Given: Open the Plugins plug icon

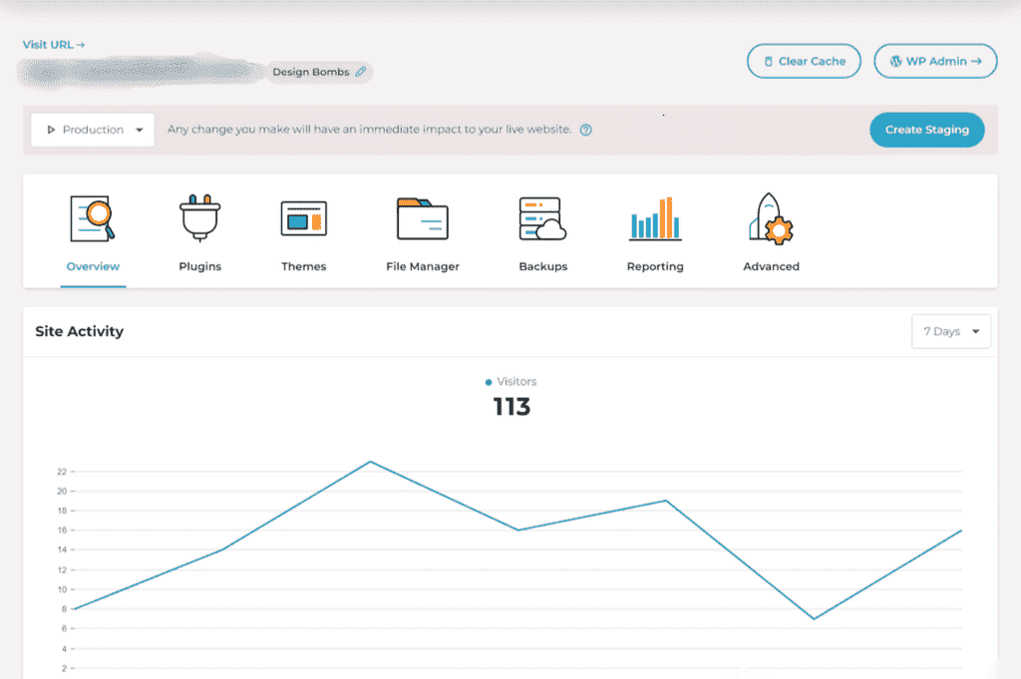Looking at the screenshot, I should 199,217.
